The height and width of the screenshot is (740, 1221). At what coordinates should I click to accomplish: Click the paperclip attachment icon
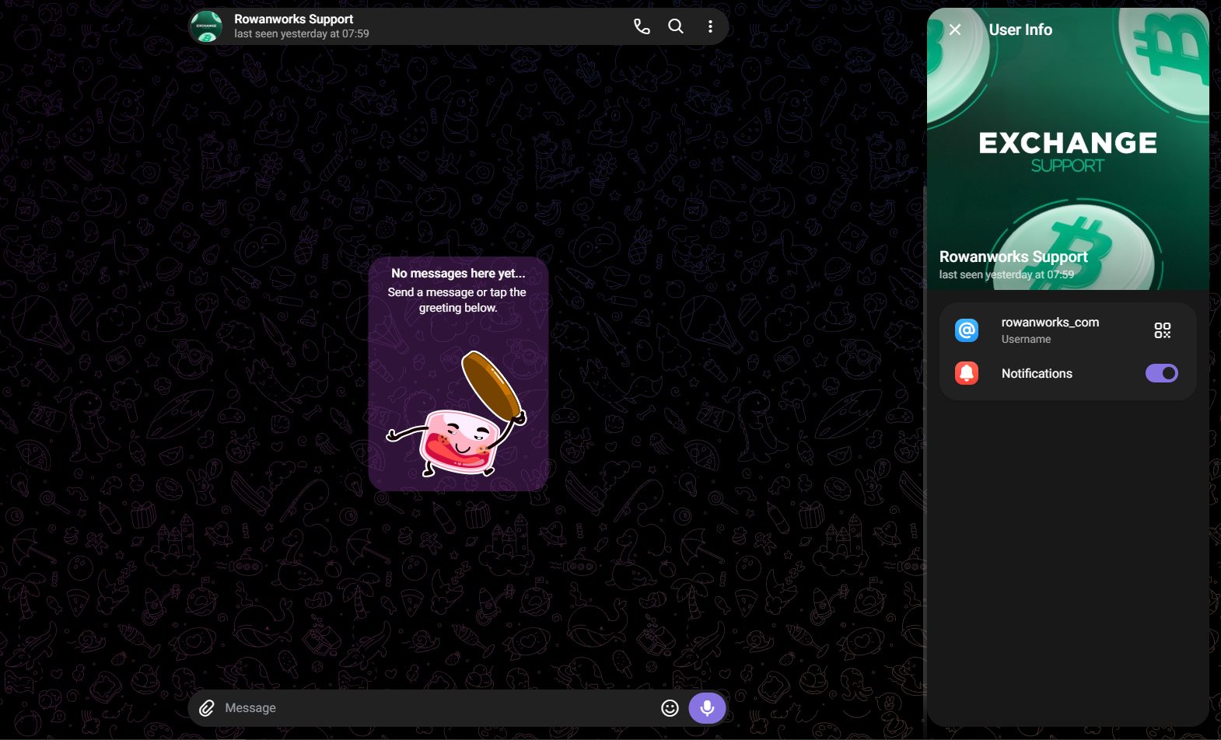point(207,708)
